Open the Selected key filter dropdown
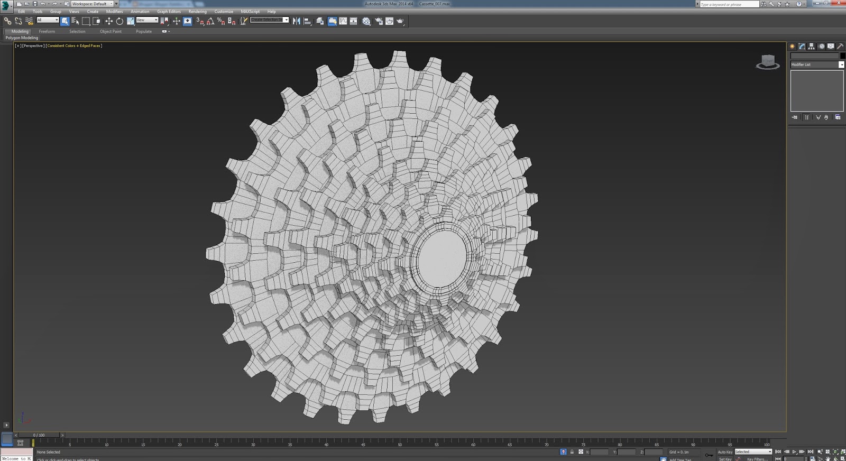The height and width of the screenshot is (461, 846). (x=753, y=452)
